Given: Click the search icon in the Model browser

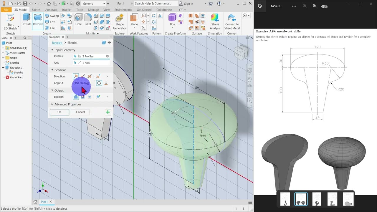Looking at the screenshot, I should 25,38.
